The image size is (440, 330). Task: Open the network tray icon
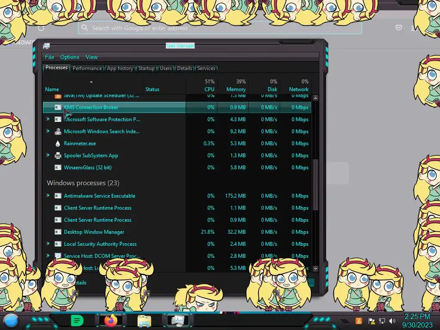click(382, 321)
